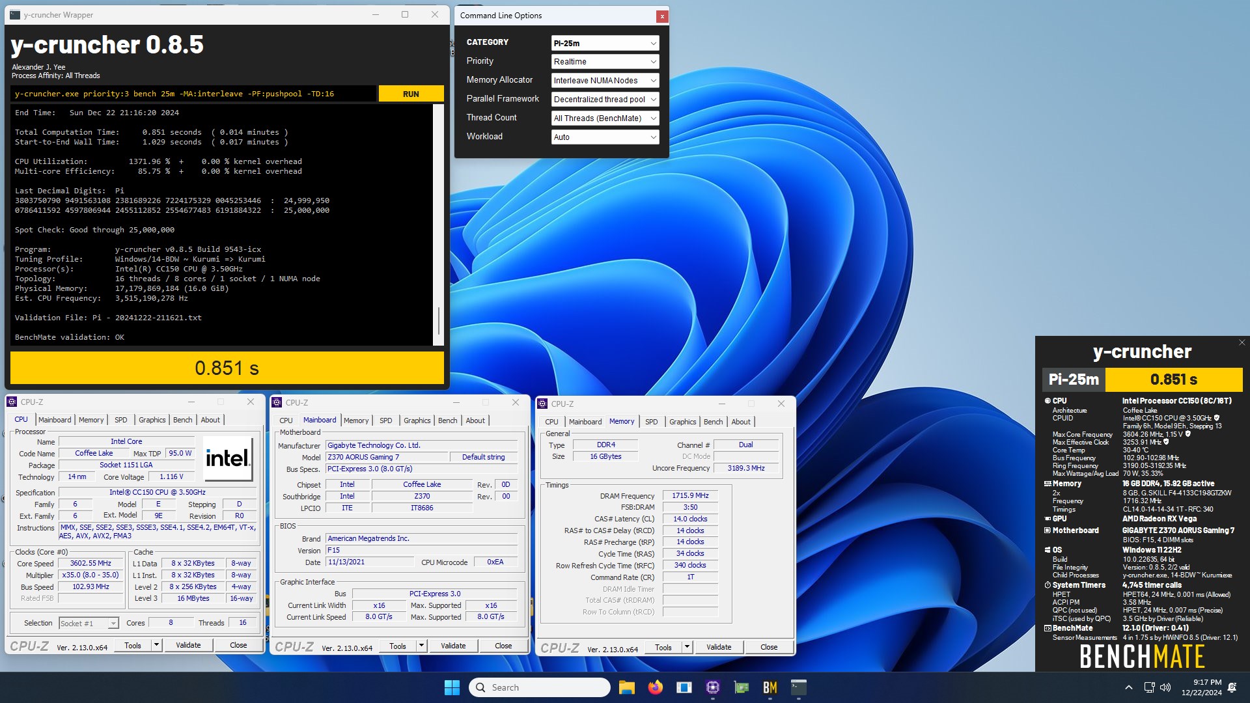Click the yellow RUN button
Image resolution: width=1250 pixels, height=703 pixels.
click(411, 94)
